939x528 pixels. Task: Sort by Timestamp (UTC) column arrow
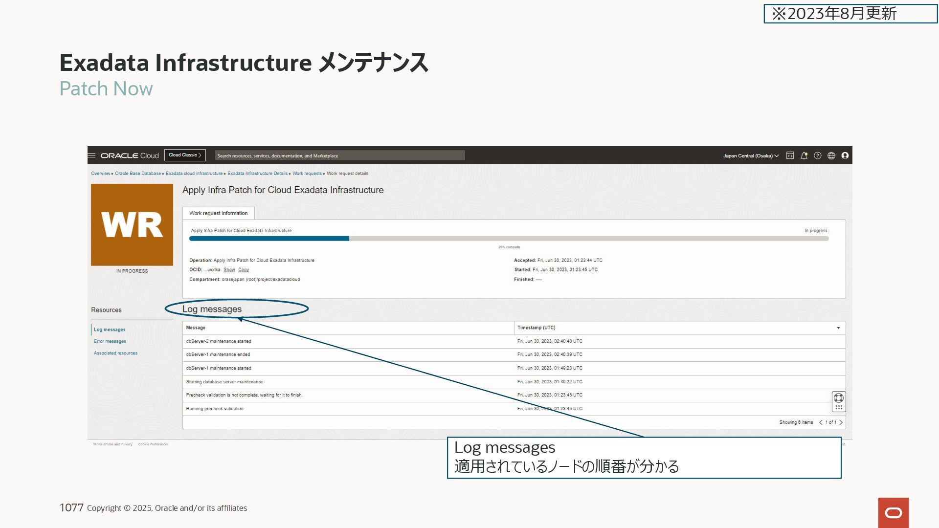click(838, 328)
